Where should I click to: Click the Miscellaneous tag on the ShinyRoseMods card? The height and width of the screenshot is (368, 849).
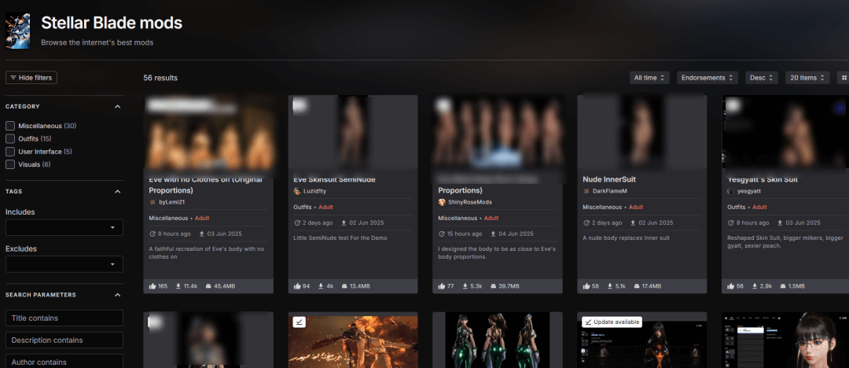[458, 218]
